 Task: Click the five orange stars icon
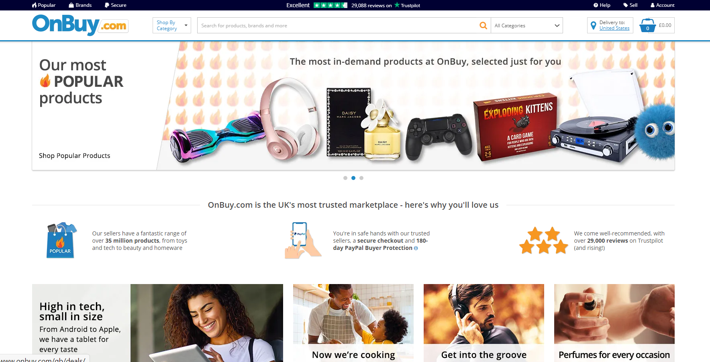coord(543,240)
